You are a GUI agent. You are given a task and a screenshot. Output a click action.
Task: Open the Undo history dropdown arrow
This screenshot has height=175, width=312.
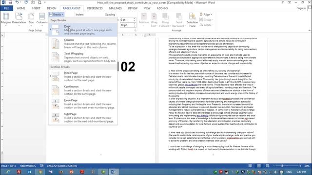pyautogui.click(x=20, y=2)
